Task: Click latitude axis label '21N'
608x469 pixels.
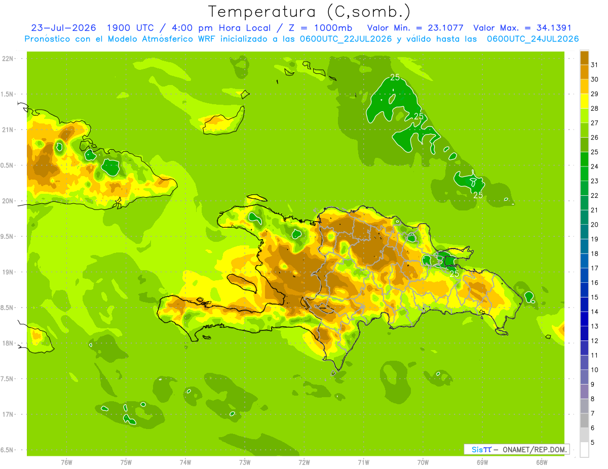Action: point(8,130)
